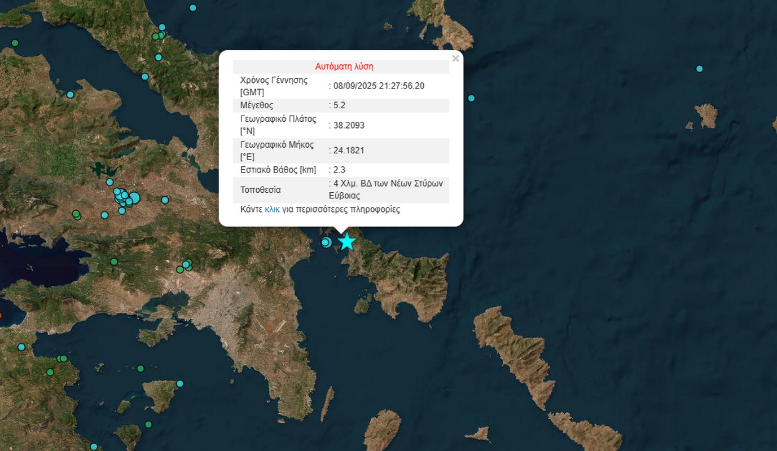Click the largest cyan circle in the dense cluster
This screenshot has width=777, height=451.
click(134, 197)
